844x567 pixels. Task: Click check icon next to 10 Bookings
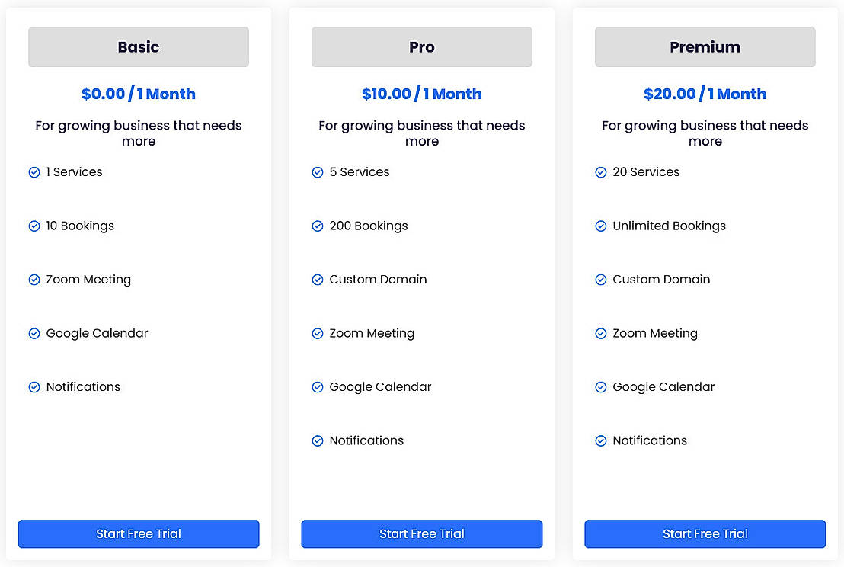[x=34, y=226]
